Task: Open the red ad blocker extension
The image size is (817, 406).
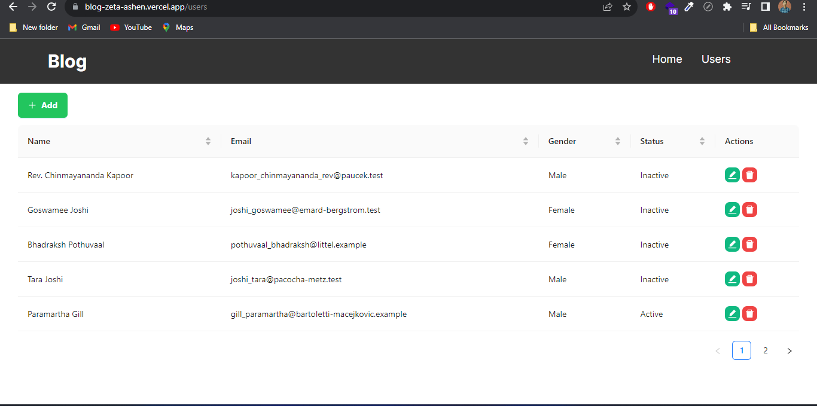Action: [x=651, y=7]
